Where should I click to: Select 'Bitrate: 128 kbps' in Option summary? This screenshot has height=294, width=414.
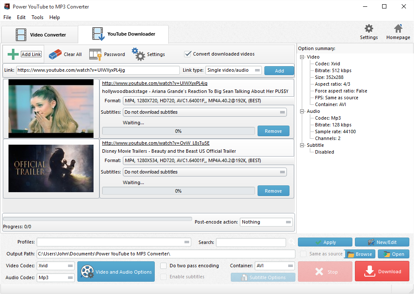coord(333,125)
